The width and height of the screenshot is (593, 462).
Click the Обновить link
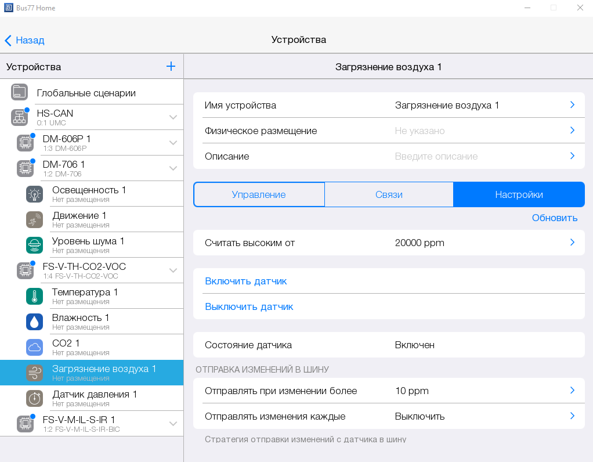(x=554, y=218)
